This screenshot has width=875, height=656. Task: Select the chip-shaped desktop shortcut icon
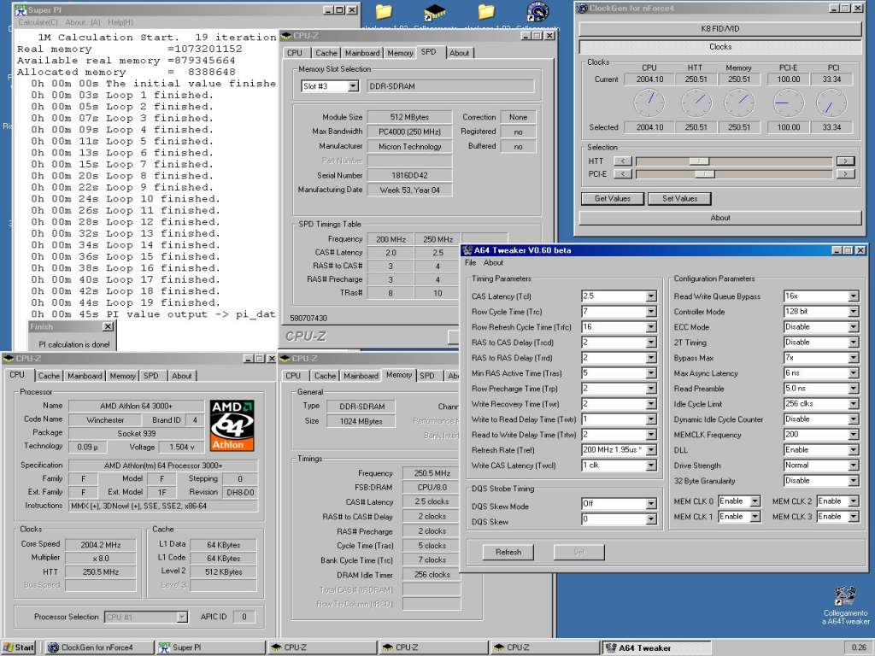click(435, 12)
